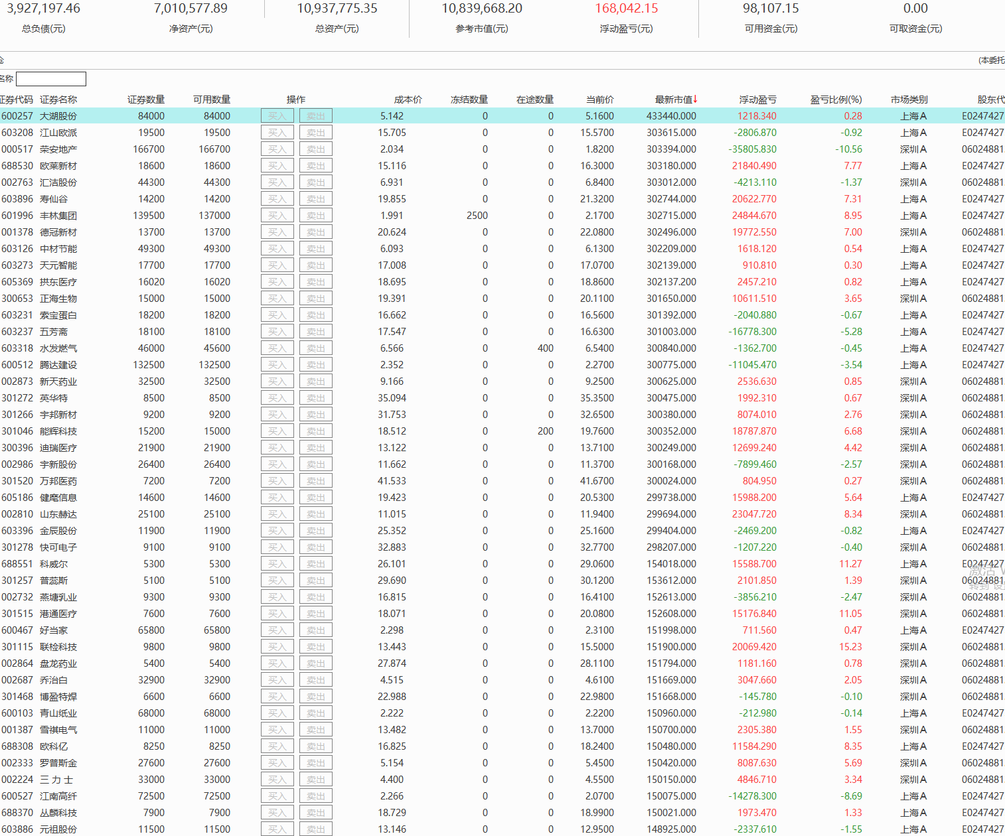Click the 浮动盈亏 total value 168,042.15
Screen dimensions: 1005x836
626,9
